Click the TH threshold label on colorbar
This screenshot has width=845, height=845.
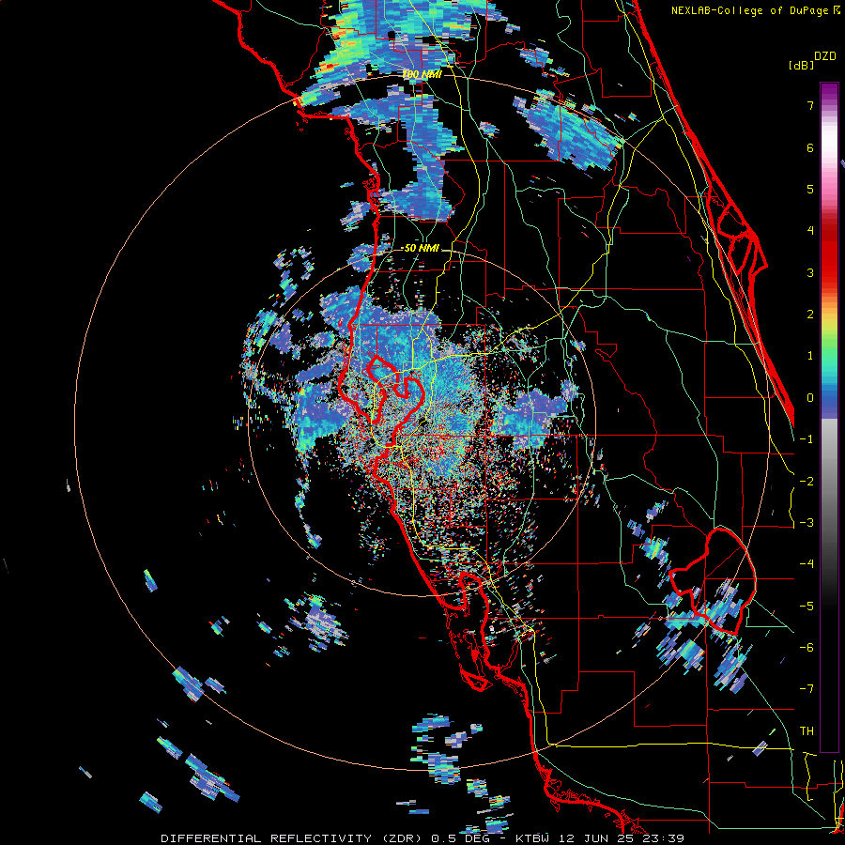(807, 731)
